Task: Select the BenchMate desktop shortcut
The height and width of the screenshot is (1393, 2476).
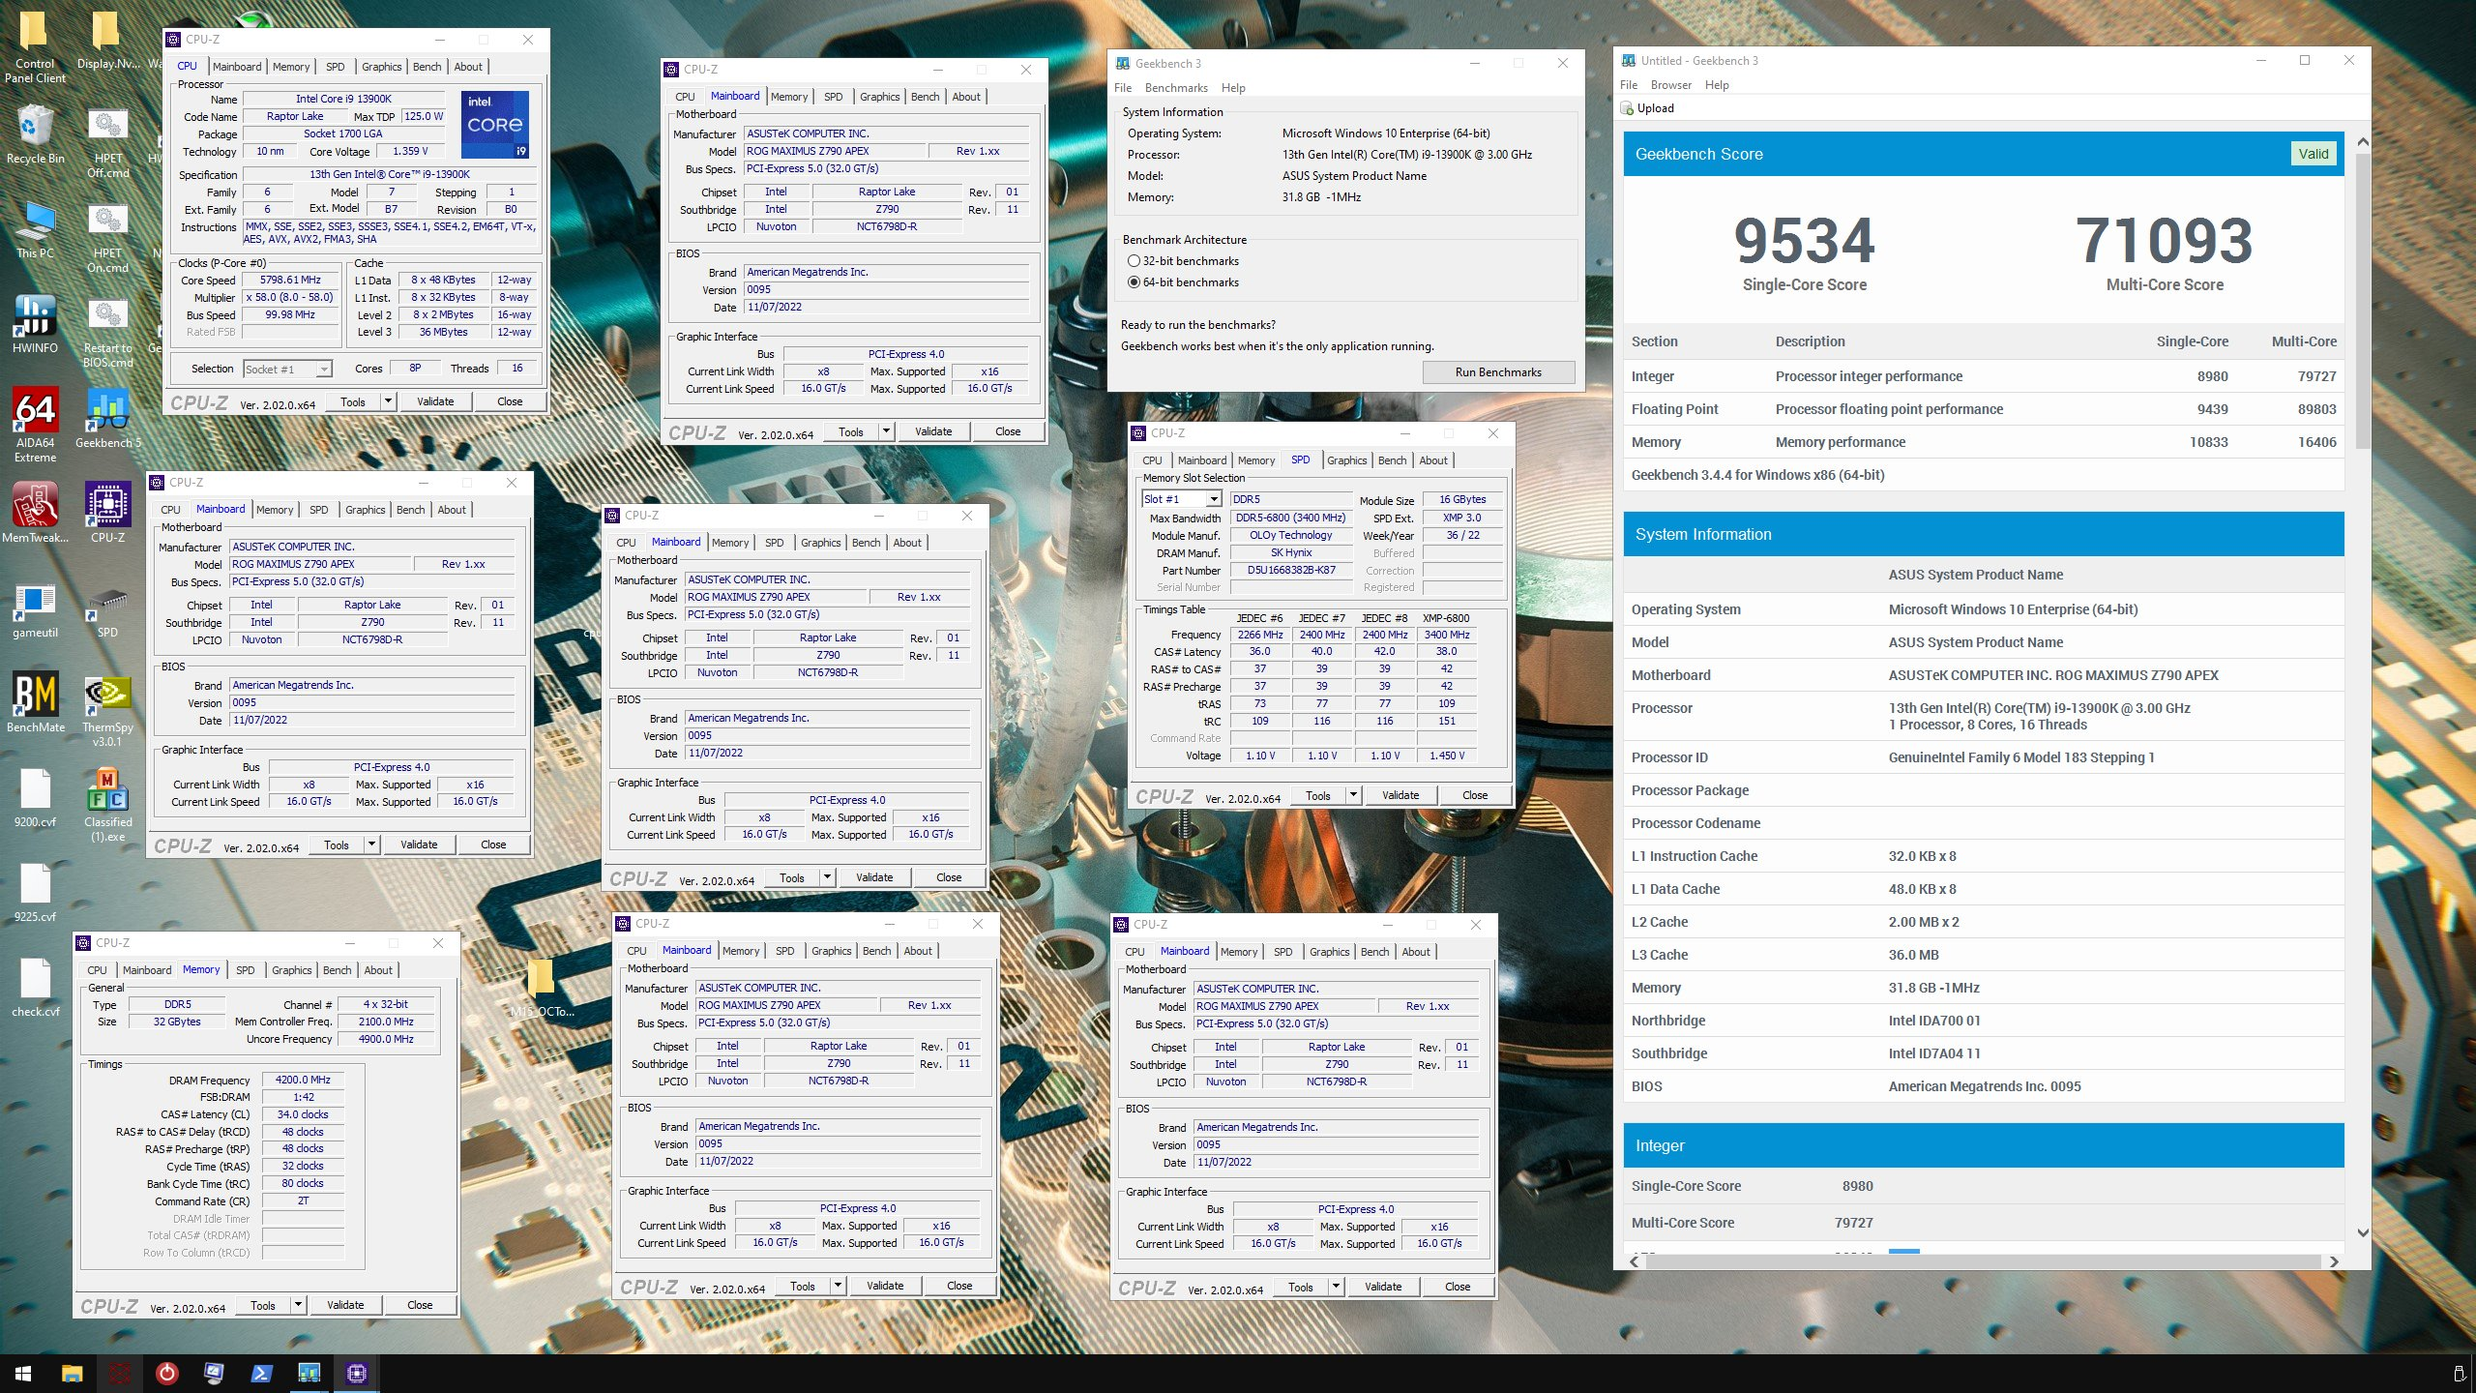Action: [35, 703]
